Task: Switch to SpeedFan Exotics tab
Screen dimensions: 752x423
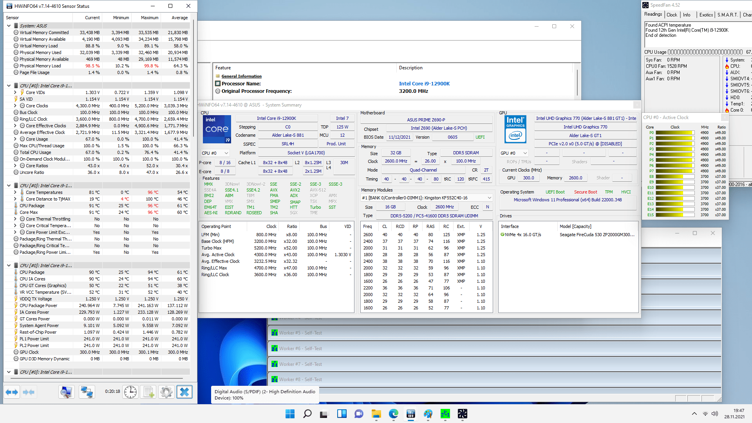Action: click(706, 15)
